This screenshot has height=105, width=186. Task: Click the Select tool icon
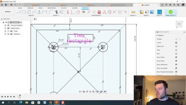(x=160, y=12)
